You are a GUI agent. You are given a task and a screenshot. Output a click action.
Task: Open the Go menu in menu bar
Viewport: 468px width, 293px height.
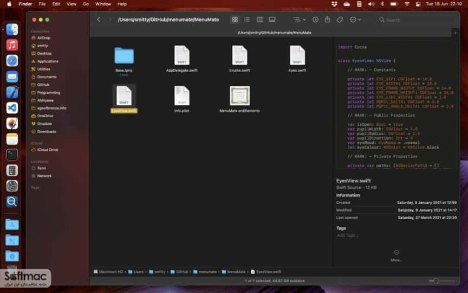coord(86,4)
